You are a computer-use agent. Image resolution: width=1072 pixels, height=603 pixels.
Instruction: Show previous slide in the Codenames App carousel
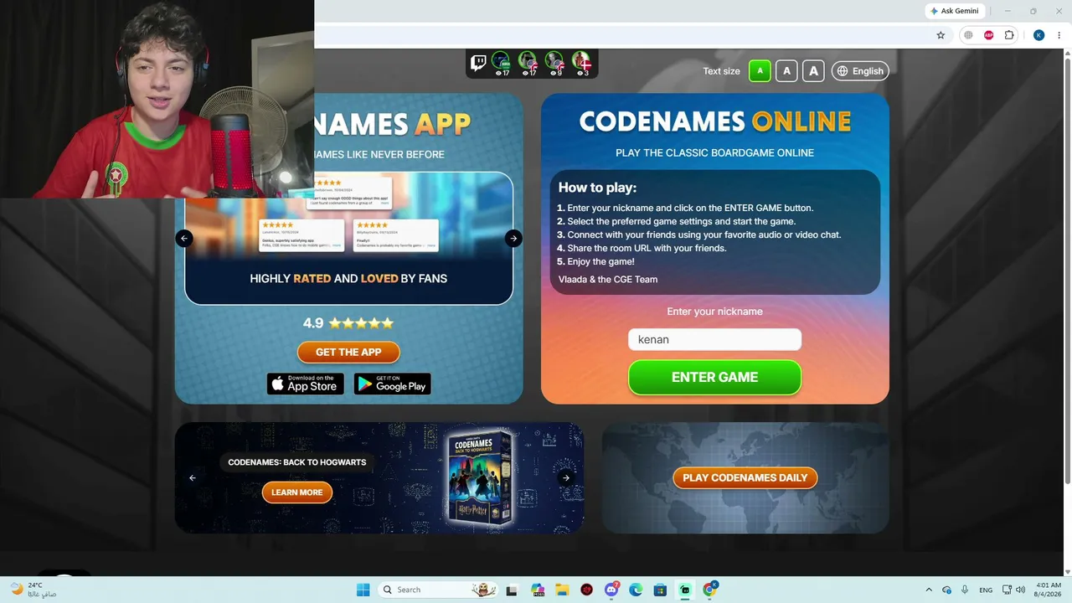(184, 238)
